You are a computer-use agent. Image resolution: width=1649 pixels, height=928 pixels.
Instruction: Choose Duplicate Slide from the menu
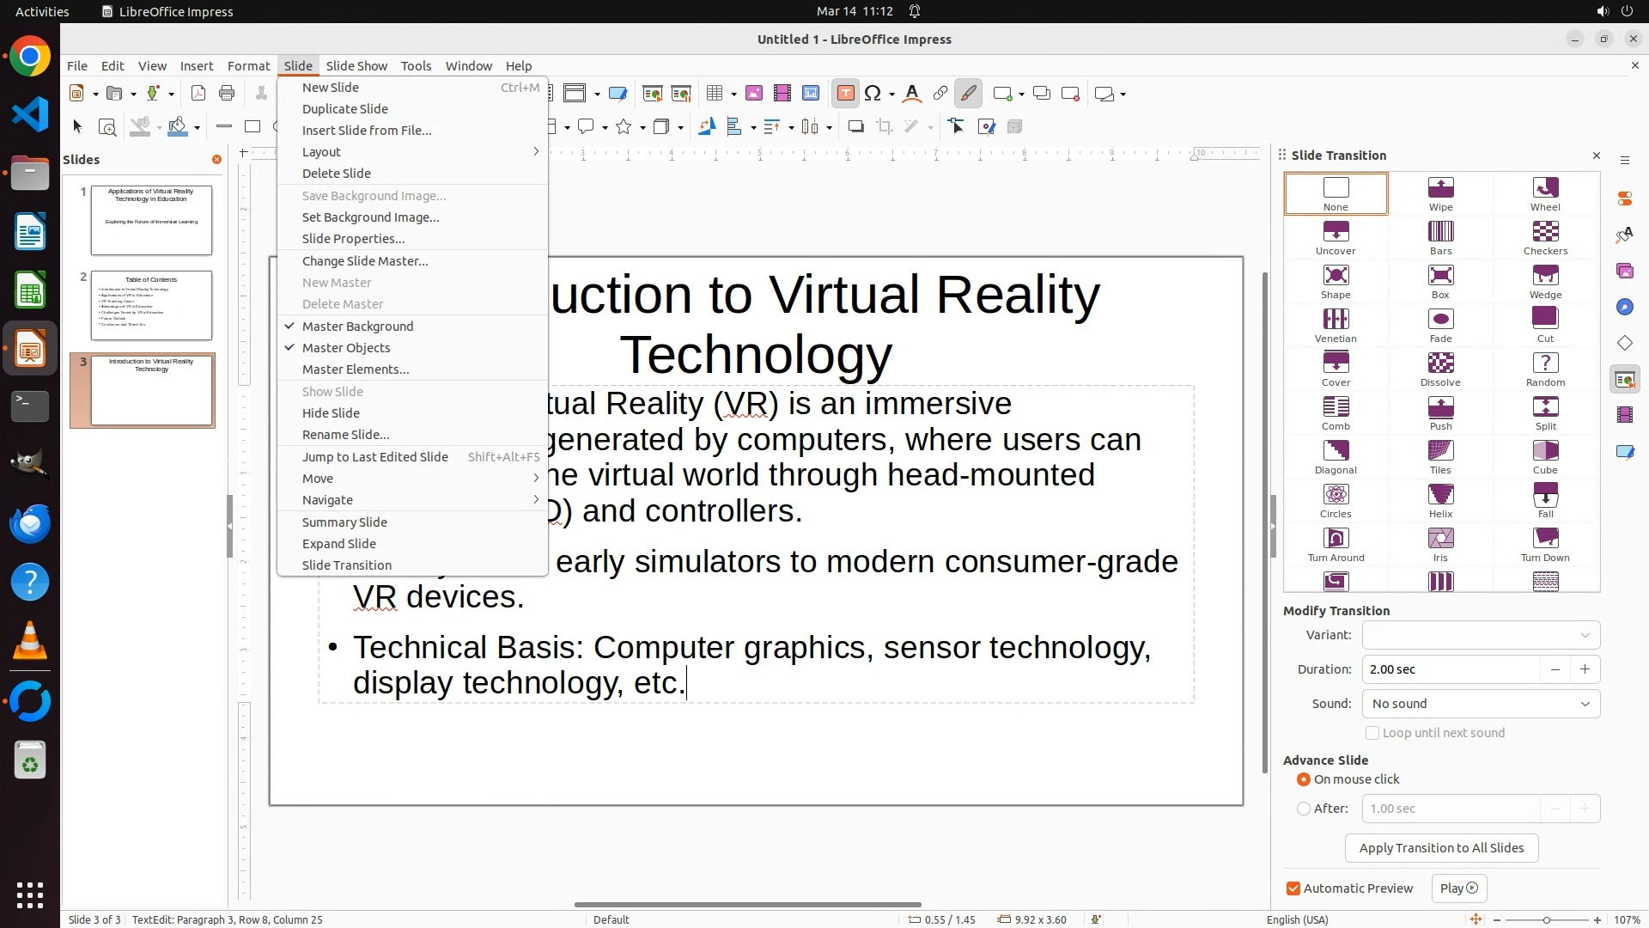345,109
